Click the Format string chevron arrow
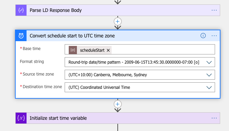 click(209, 62)
